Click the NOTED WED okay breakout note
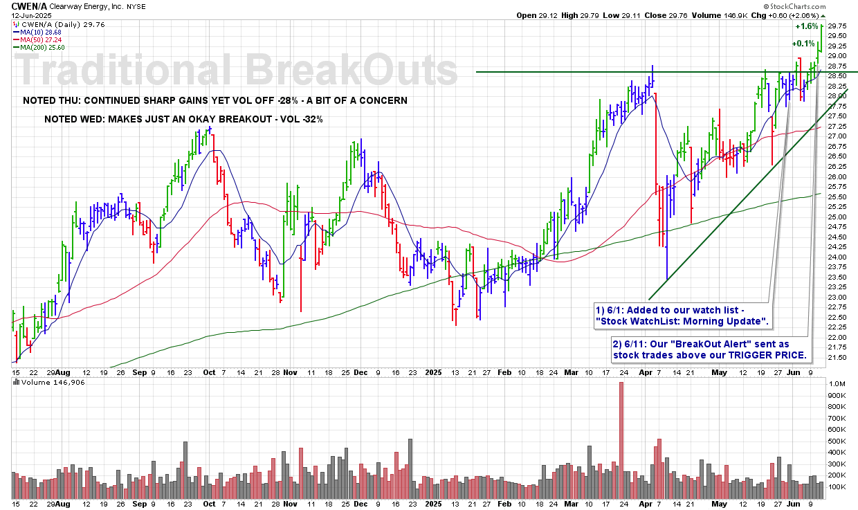The height and width of the screenshot is (510, 858). [x=183, y=119]
